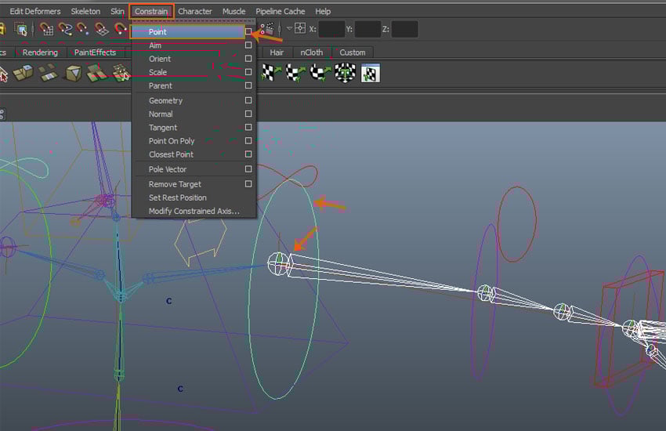The image size is (666, 431).
Task: Switch to the nCloth shelf tab
Action: [311, 53]
